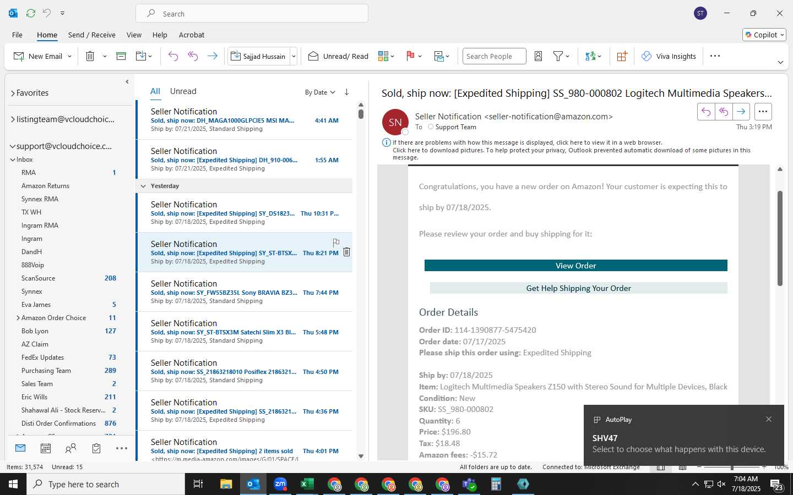
Task: Open the Zoom app from the taskbar
Action: (280, 484)
